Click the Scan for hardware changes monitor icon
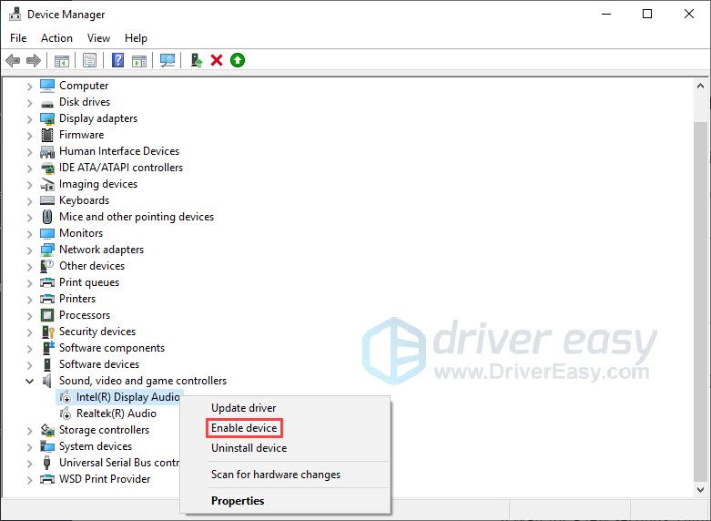The height and width of the screenshot is (521, 711). 167,60
